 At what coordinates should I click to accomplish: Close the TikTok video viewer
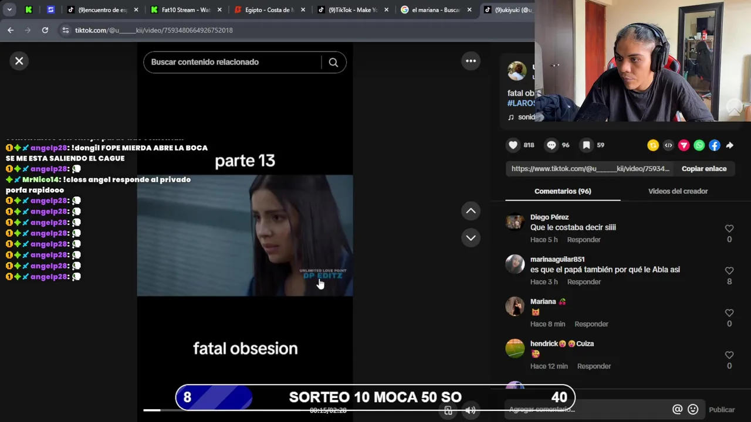click(x=19, y=61)
